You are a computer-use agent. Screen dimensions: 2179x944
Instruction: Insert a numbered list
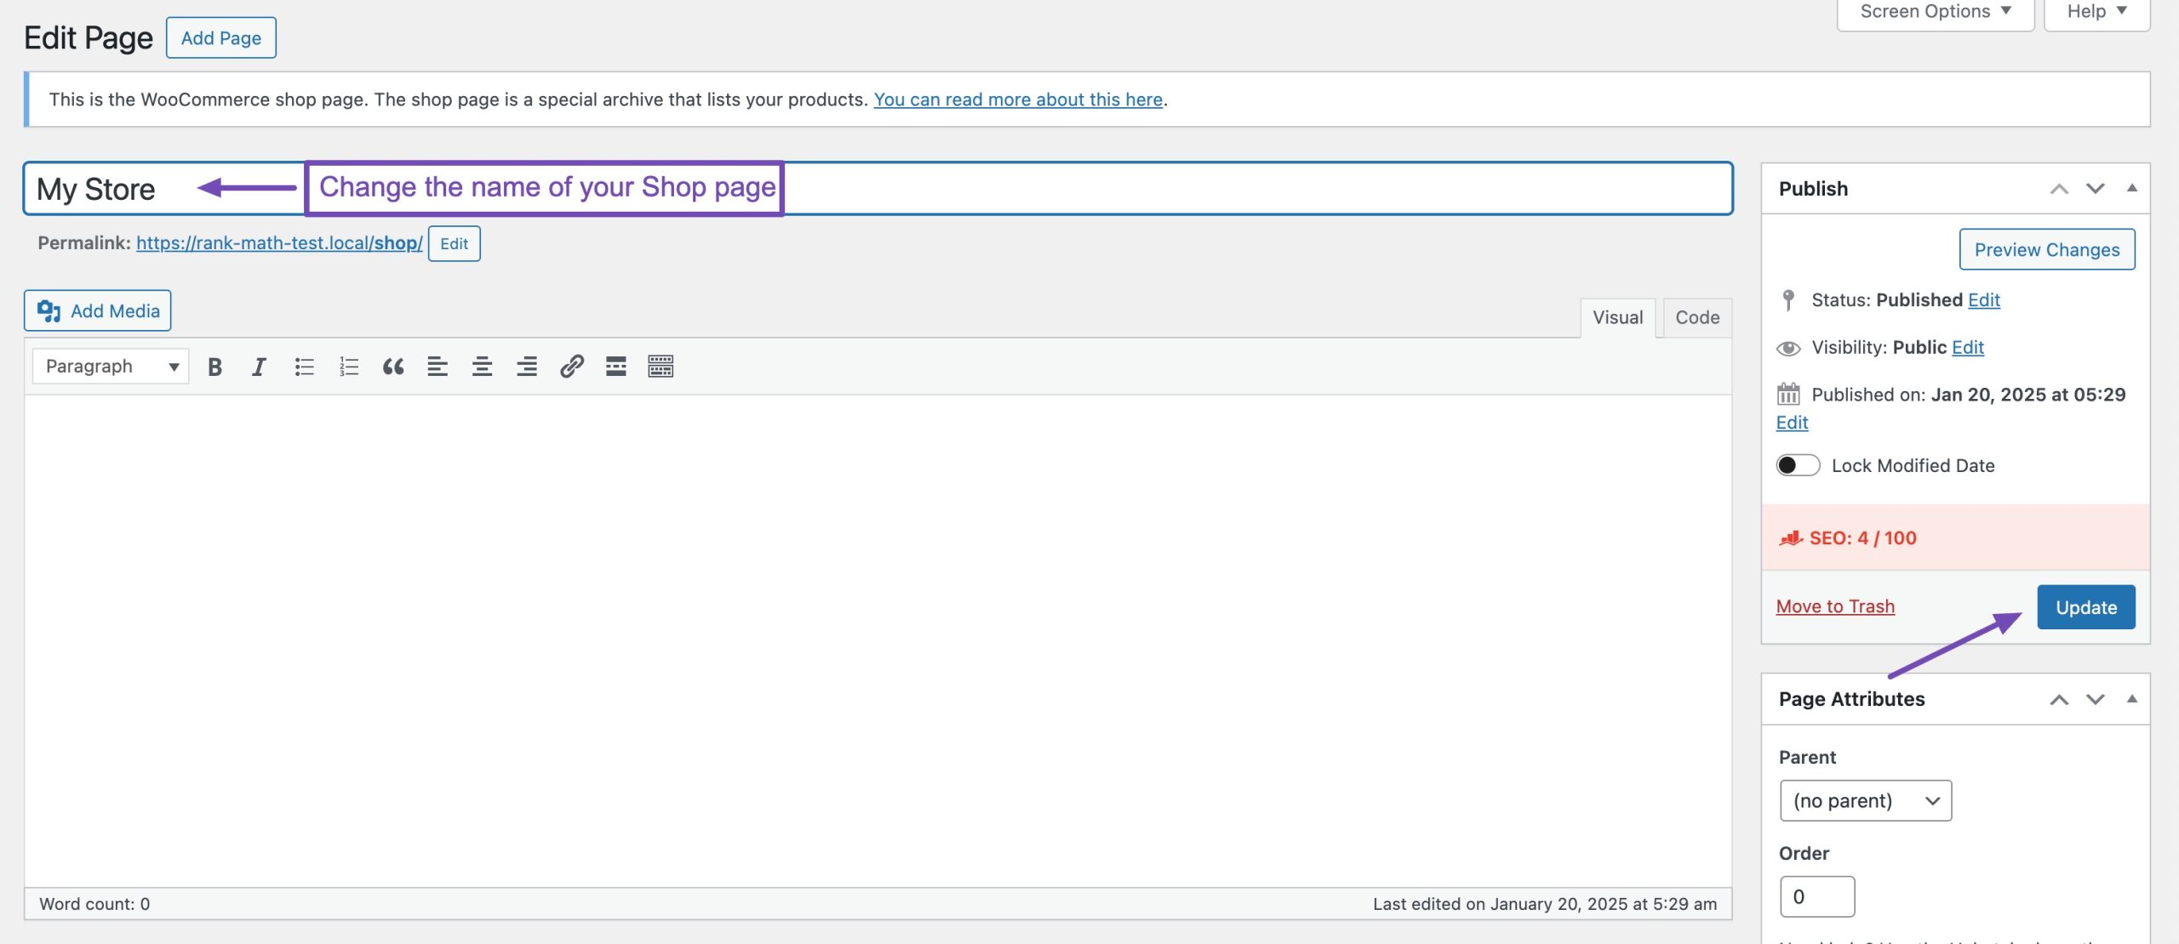tap(348, 367)
